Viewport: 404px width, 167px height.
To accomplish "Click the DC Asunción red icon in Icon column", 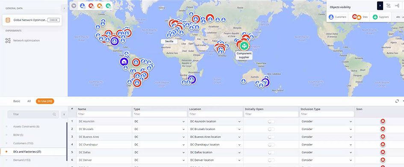I will tap(383, 121).
